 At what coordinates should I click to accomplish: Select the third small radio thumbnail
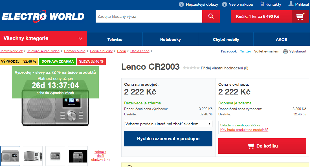(x=55, y=156)
